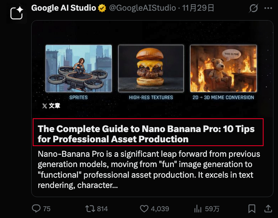Click the article description preview text

click(x=149, y=170)
